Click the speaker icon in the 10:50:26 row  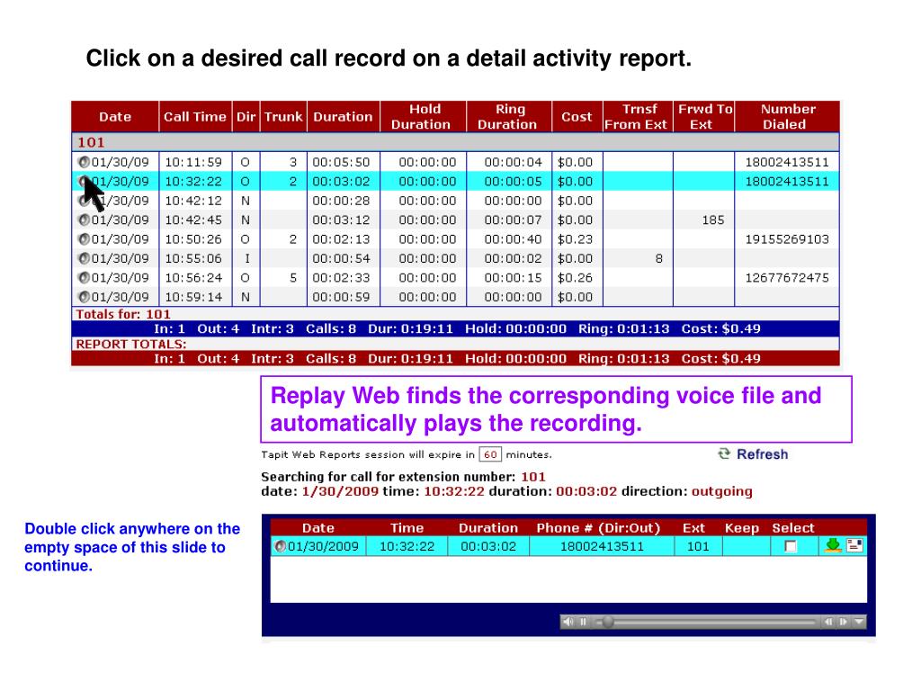coord(84,239)
